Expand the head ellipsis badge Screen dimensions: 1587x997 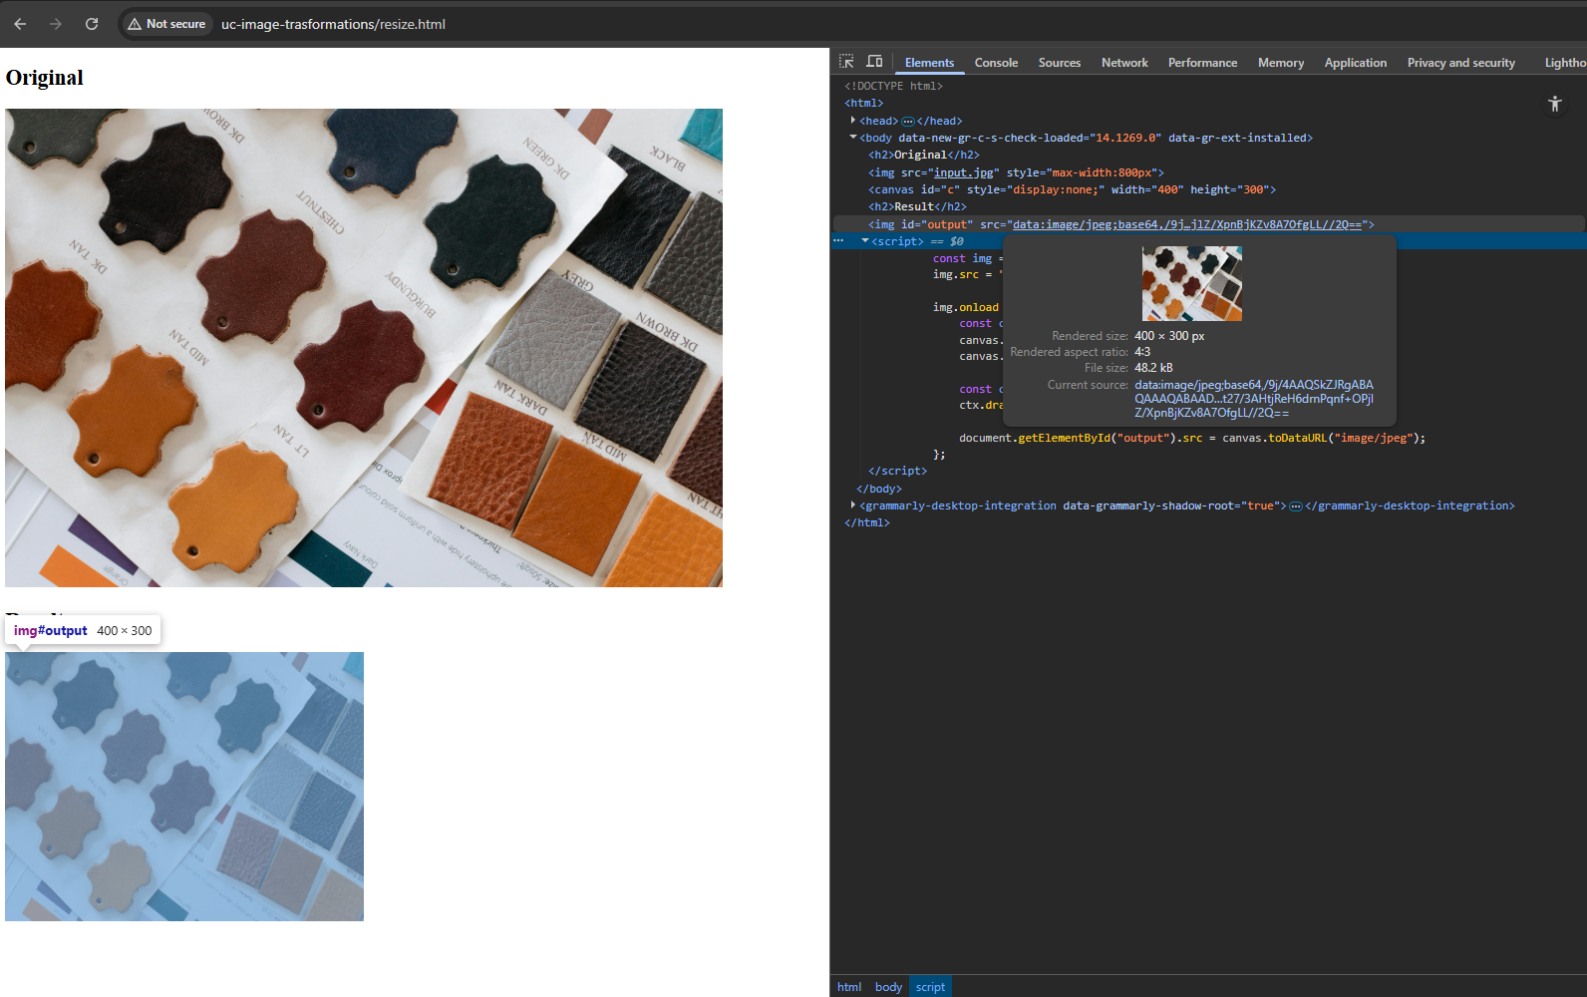pos(907,122)
